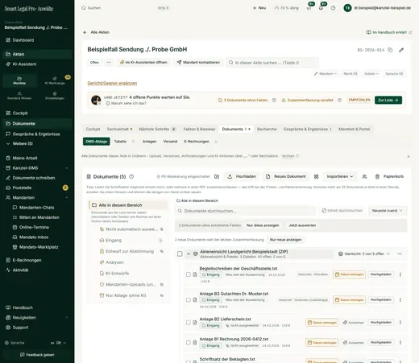Switch to the Recherche tab
Screen dimensions: 419x363
(267, 129)
